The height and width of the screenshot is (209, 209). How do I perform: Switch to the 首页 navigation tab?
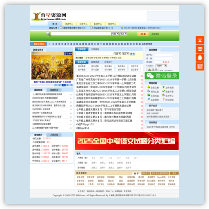55,24
